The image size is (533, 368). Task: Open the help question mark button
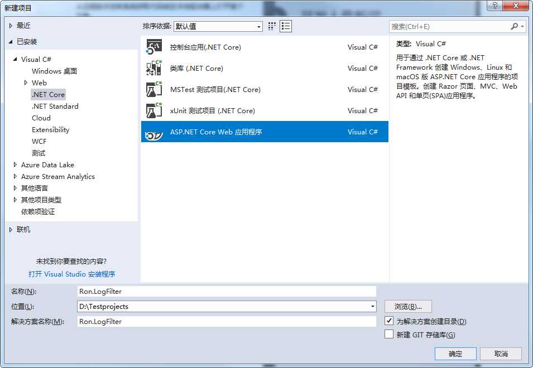tap(495, 6)
